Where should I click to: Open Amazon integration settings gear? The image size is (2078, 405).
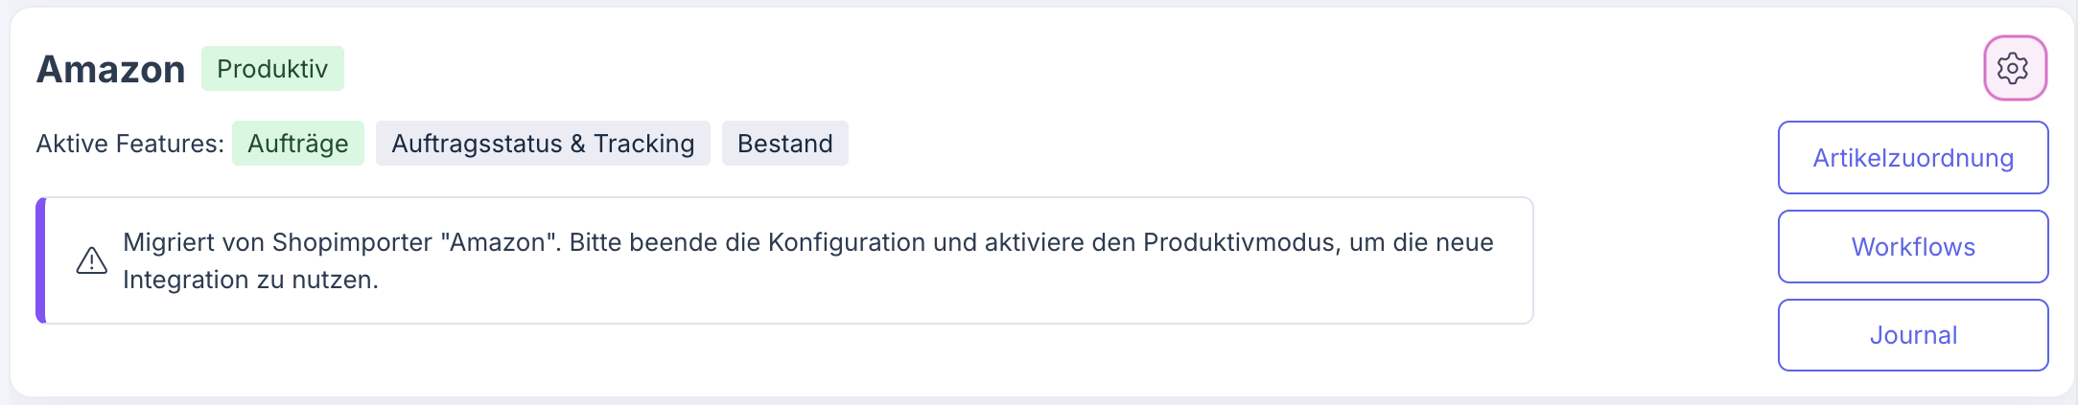pyautogui.click(x=2014, y=69)
